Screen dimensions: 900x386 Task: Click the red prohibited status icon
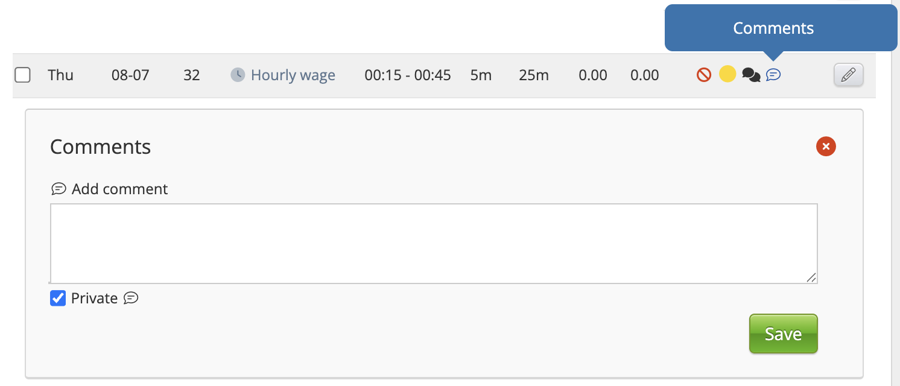coord(704,75)
